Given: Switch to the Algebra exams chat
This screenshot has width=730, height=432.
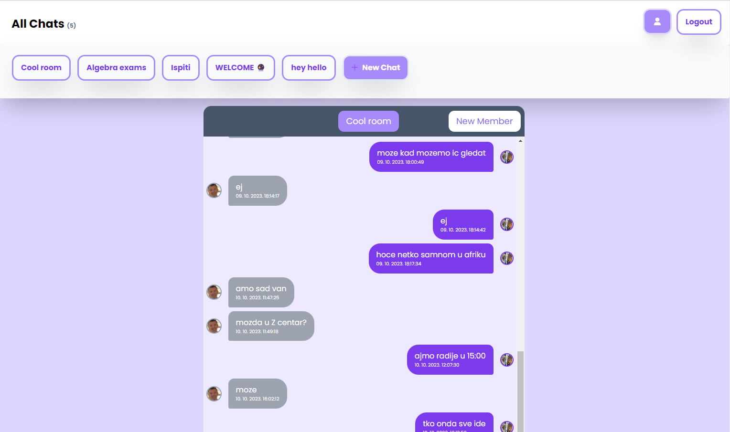Looking at the screenshot, I should pos(116,68).
